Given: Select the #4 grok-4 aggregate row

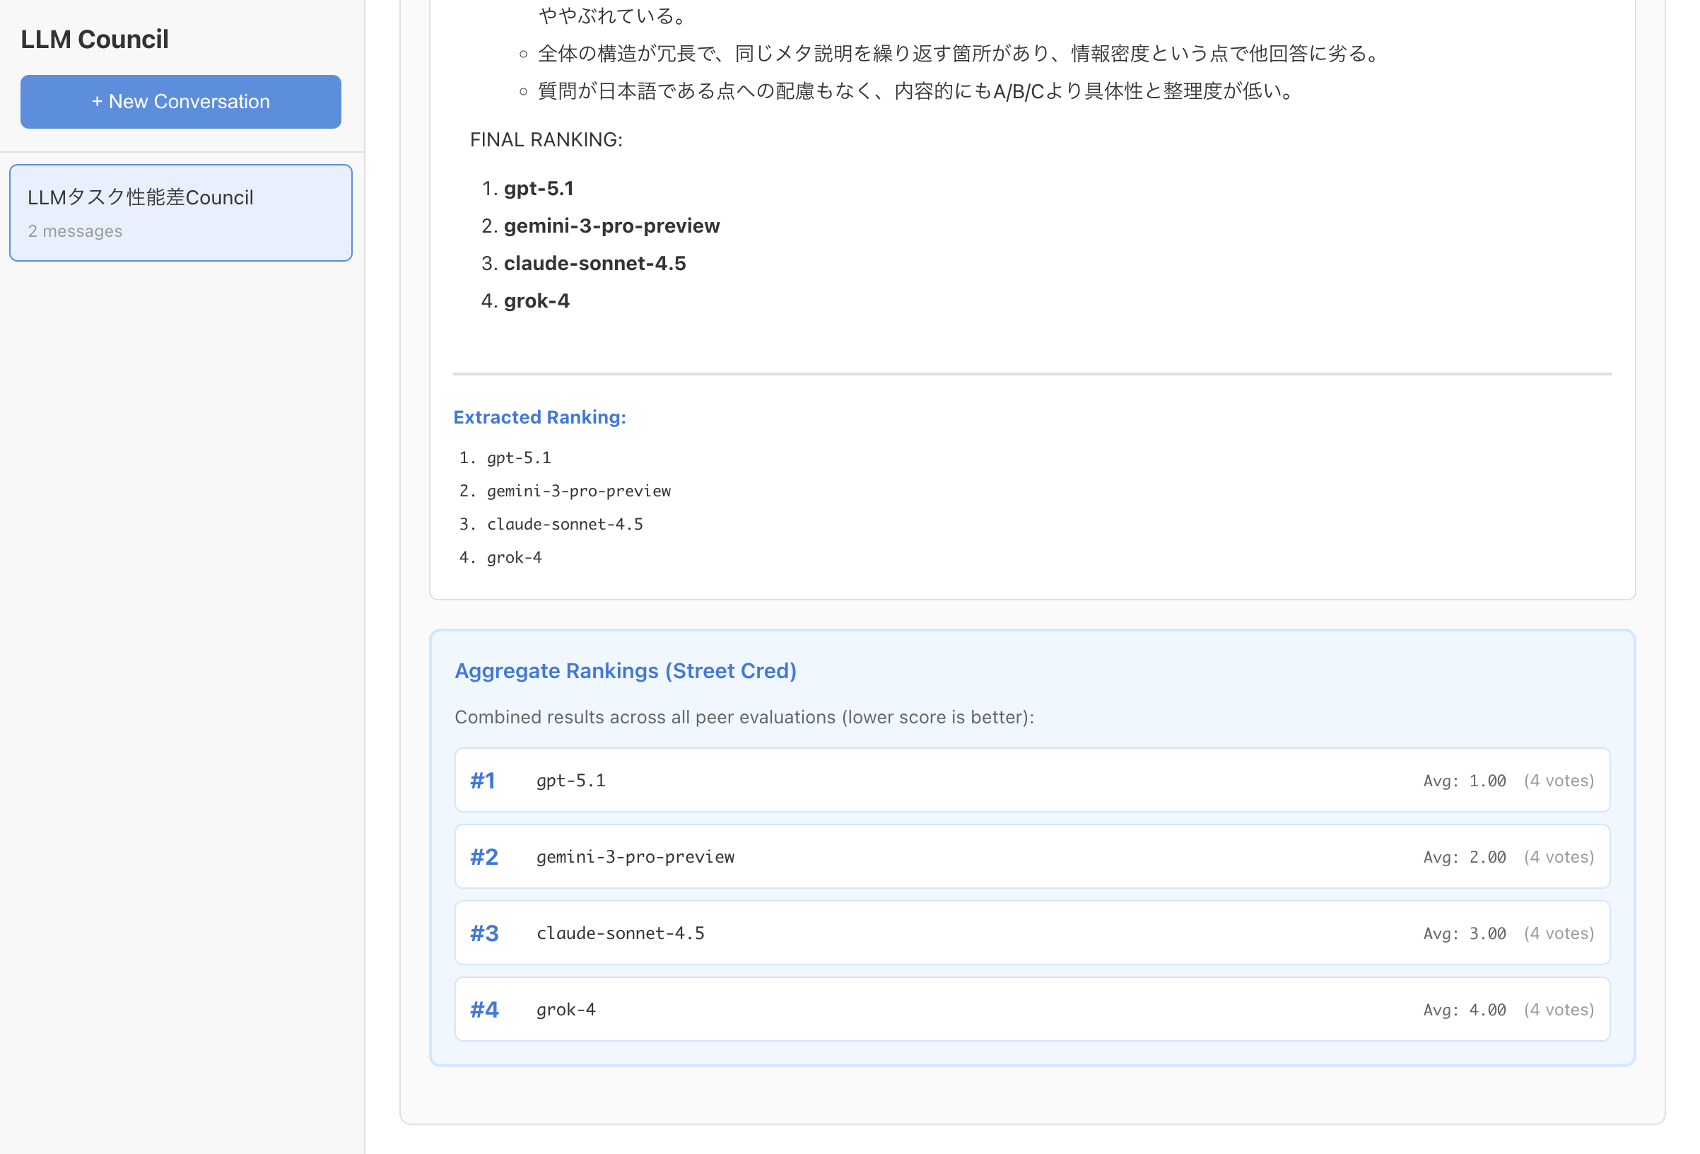Looking at the screenshot, I should pos(1031,1009).
